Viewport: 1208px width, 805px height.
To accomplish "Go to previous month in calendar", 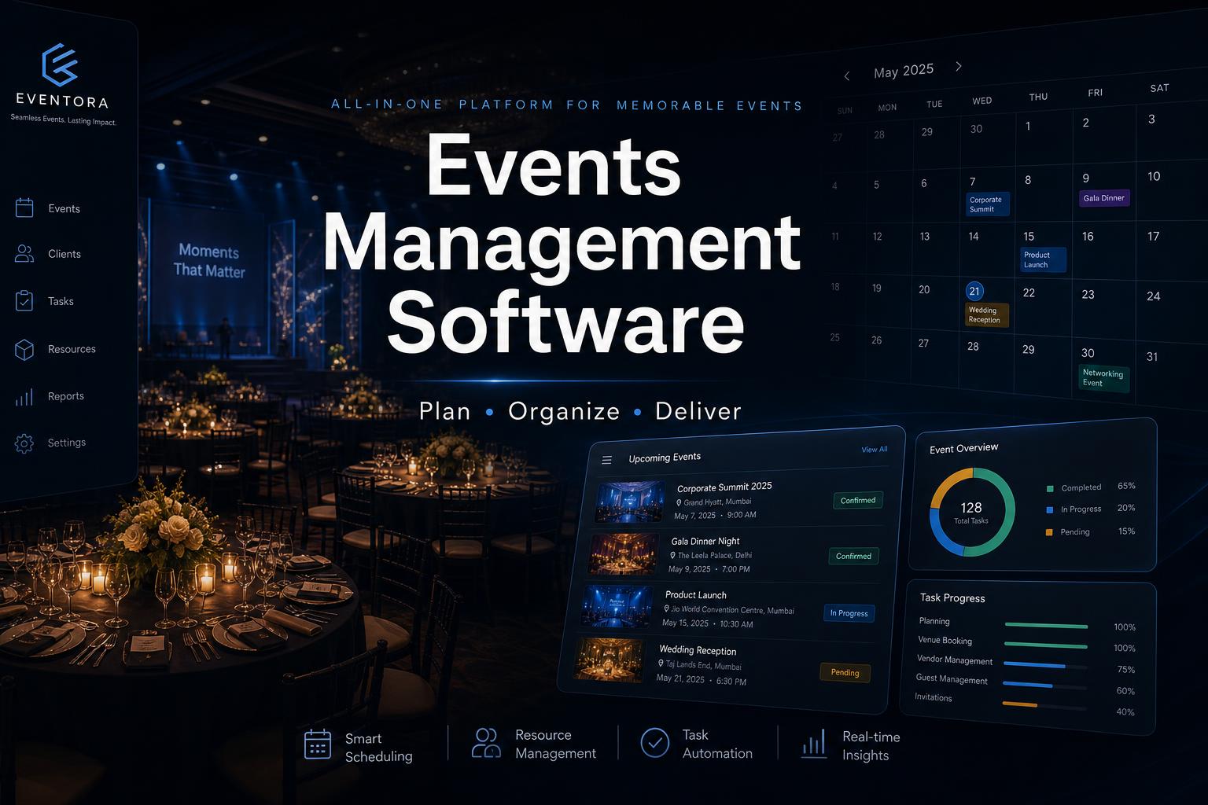I will click(x=847, y=76).
